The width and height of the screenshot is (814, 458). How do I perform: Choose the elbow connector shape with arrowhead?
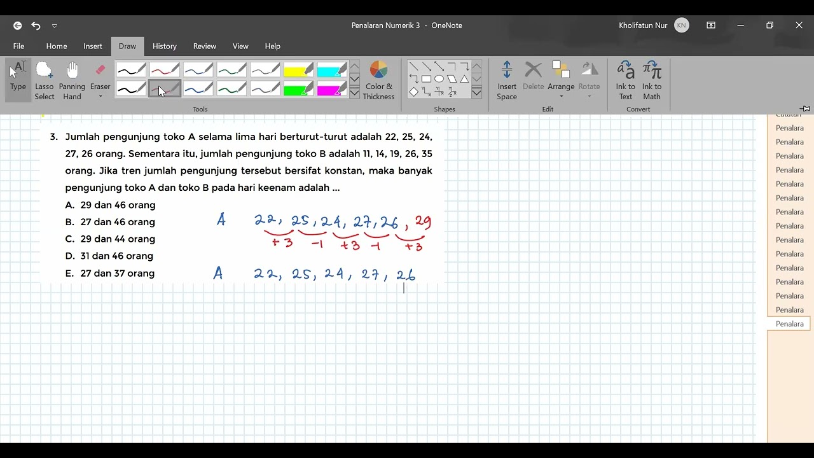tap(464, 66)
